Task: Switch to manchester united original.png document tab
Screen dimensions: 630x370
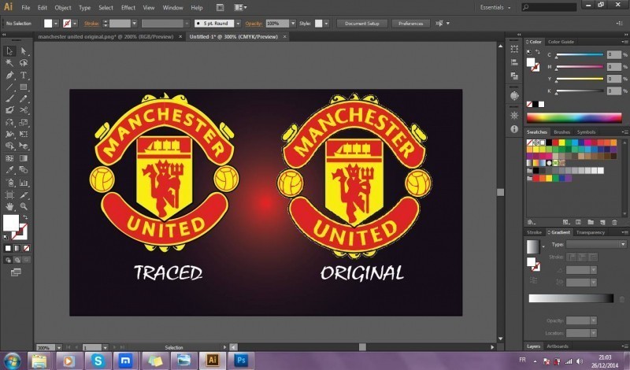Action: (106, 36)
